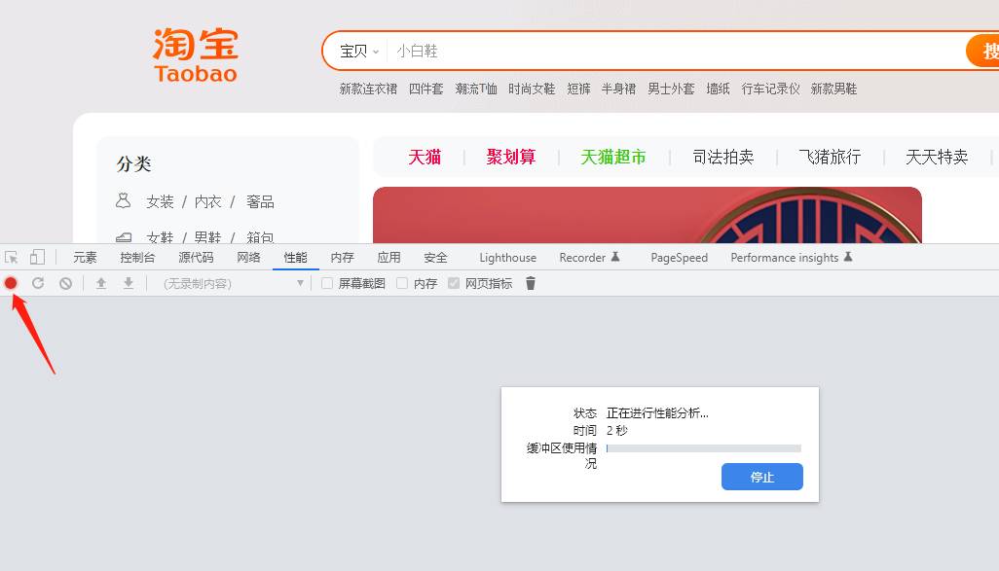
Task: Switch to the 应用 tab
Action: coord(388,257)
